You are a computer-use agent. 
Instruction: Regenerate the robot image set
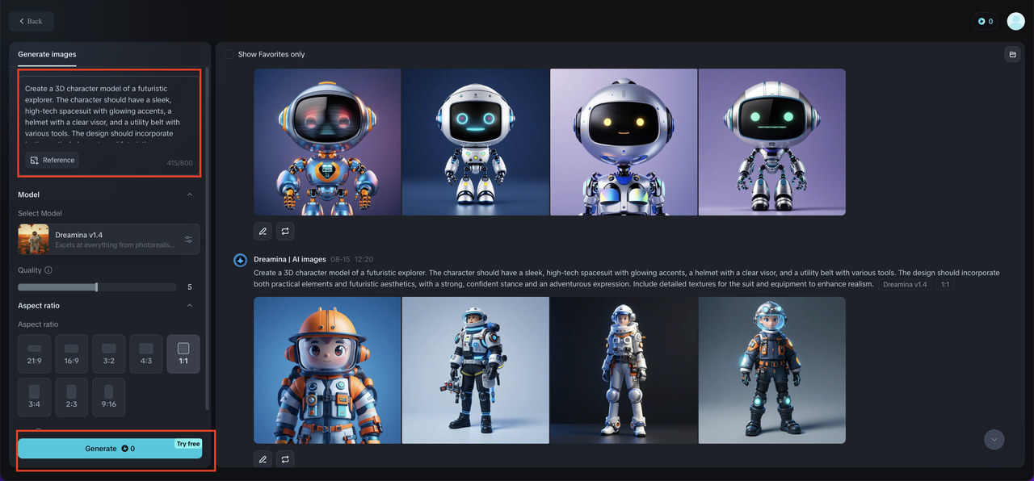pyautogui.click(x=285, y=231)
